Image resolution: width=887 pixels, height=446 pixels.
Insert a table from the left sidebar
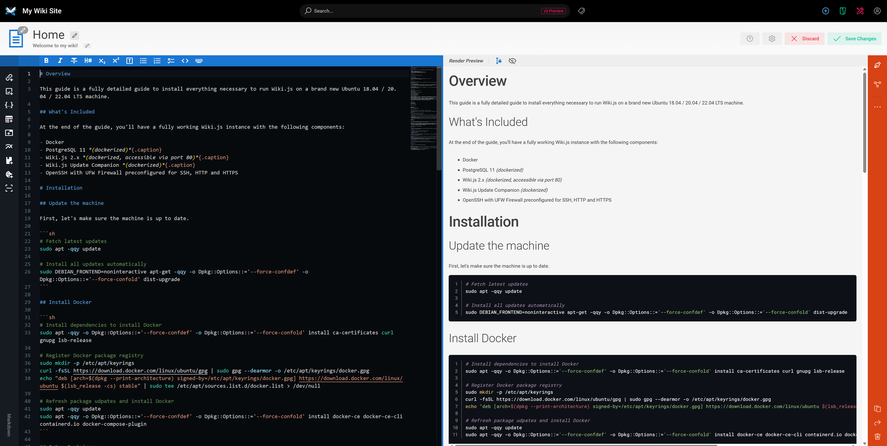coord(9,119)
